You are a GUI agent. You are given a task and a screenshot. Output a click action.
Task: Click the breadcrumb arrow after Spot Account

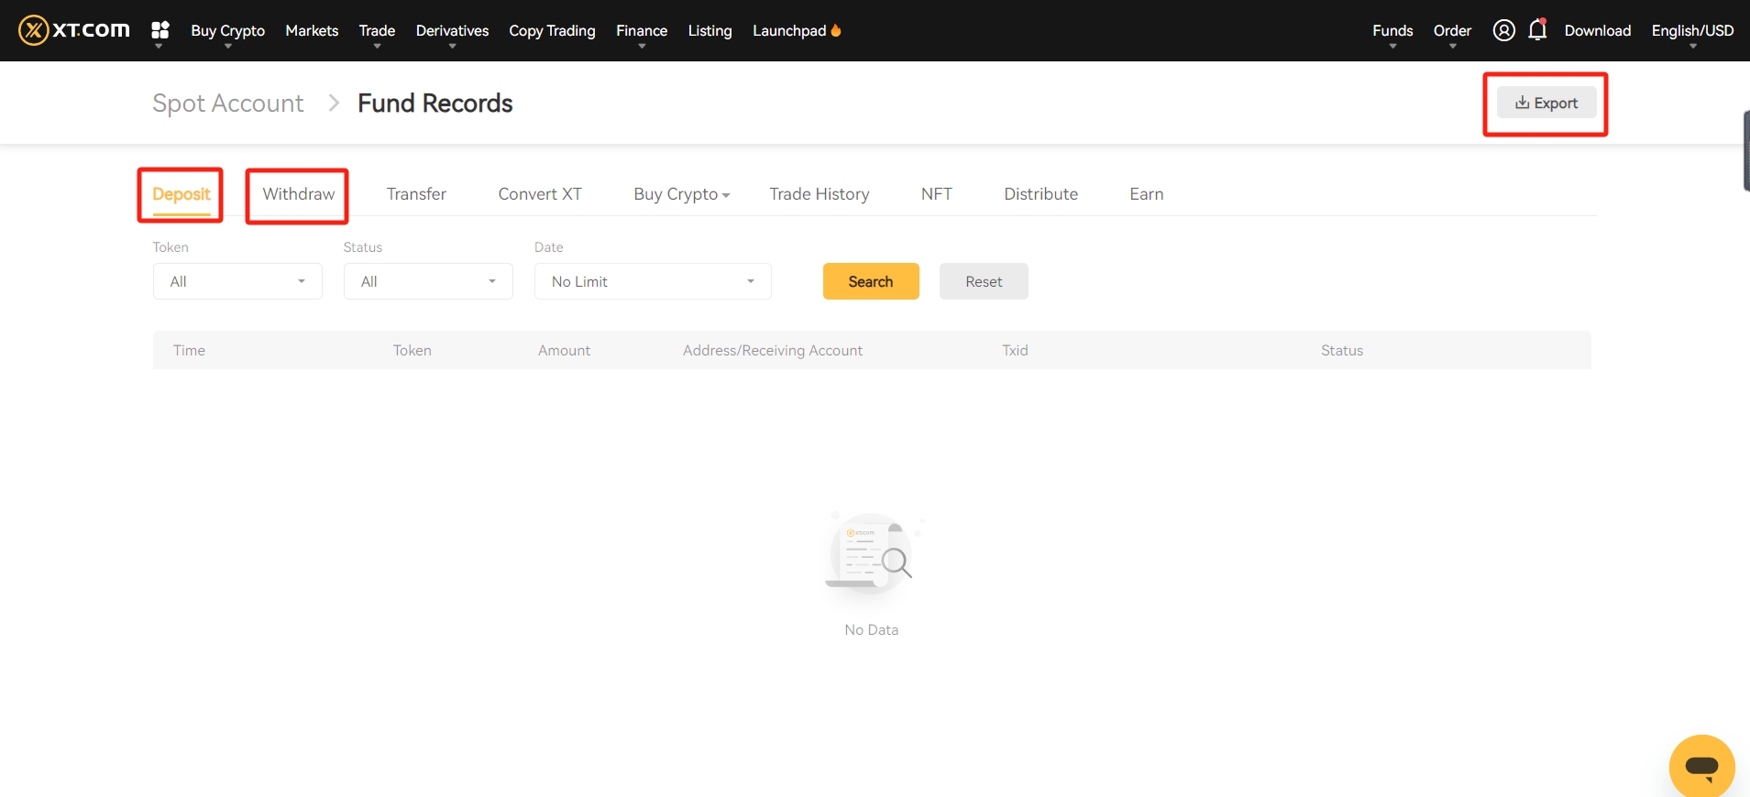pyautogui.click(x=334, y=103)
